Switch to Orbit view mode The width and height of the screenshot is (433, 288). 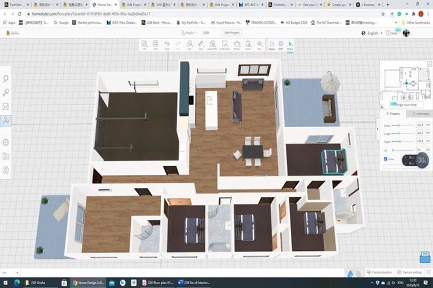coord(290,44)
